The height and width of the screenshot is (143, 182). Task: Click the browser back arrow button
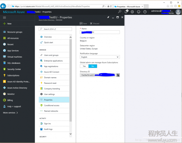[3, 6]
